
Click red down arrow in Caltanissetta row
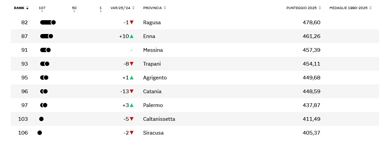pyautogui.click(x=132, y=119)
